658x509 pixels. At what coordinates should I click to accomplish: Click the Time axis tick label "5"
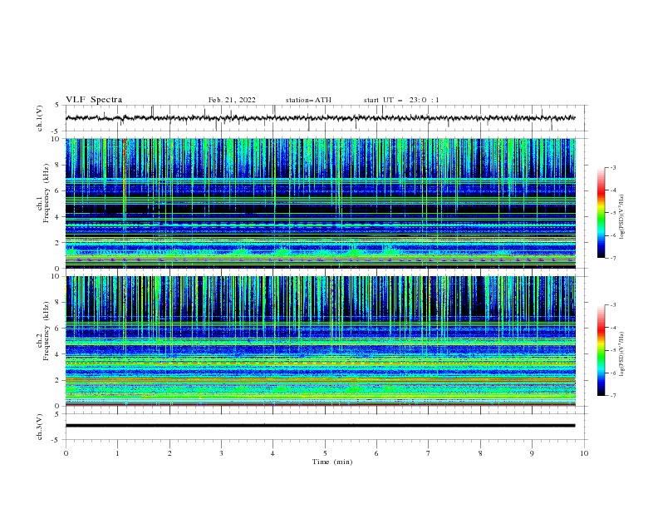click(325, 453)
